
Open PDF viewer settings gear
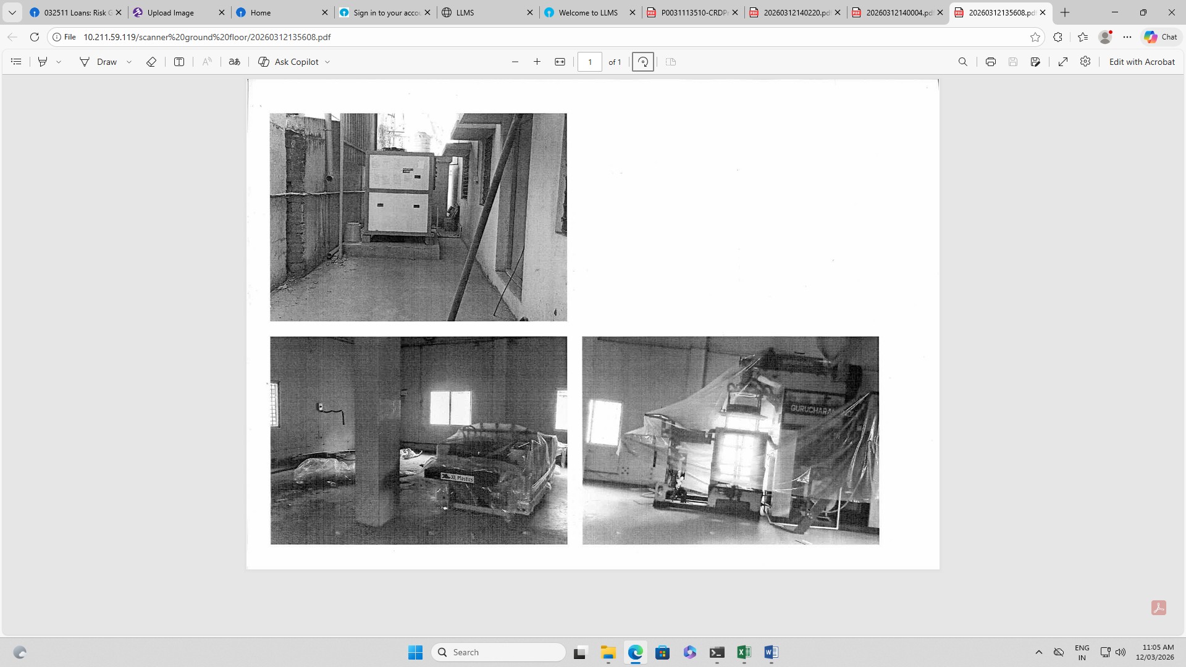coord(1085,62)
